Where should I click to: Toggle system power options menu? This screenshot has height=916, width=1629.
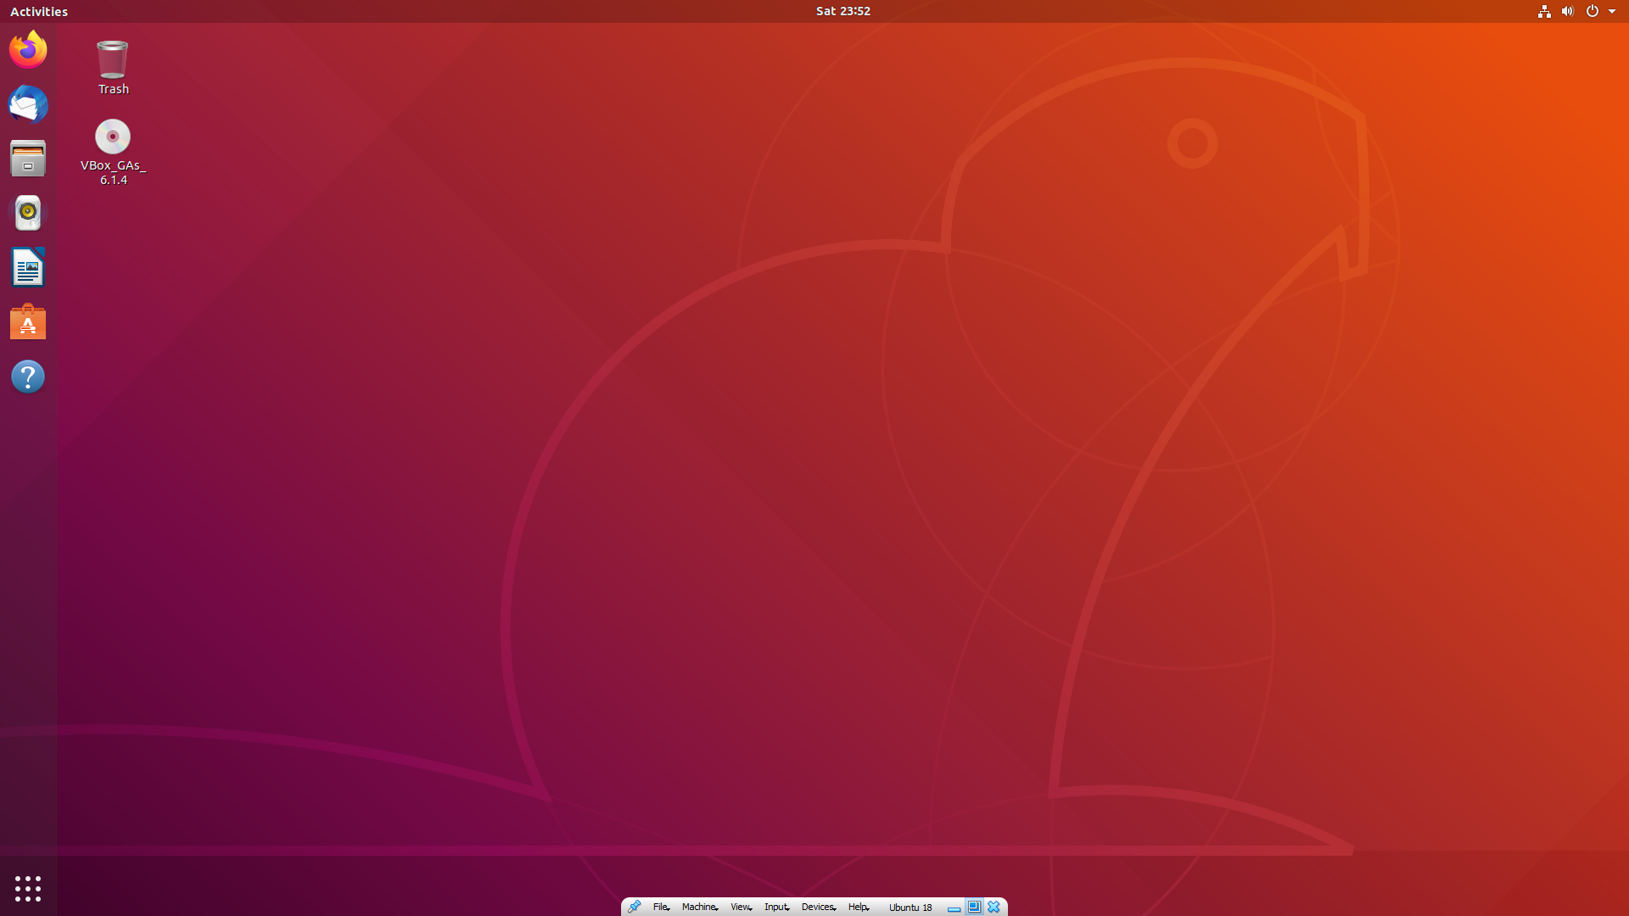1591,11
